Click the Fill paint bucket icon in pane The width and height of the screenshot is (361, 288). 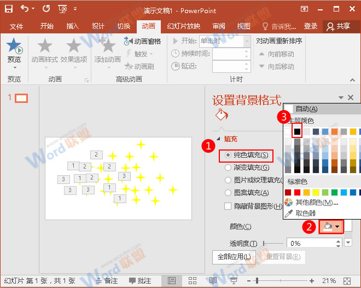[220, 114]
